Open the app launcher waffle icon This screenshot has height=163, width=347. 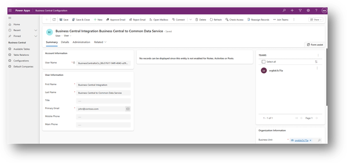[10, 10]
